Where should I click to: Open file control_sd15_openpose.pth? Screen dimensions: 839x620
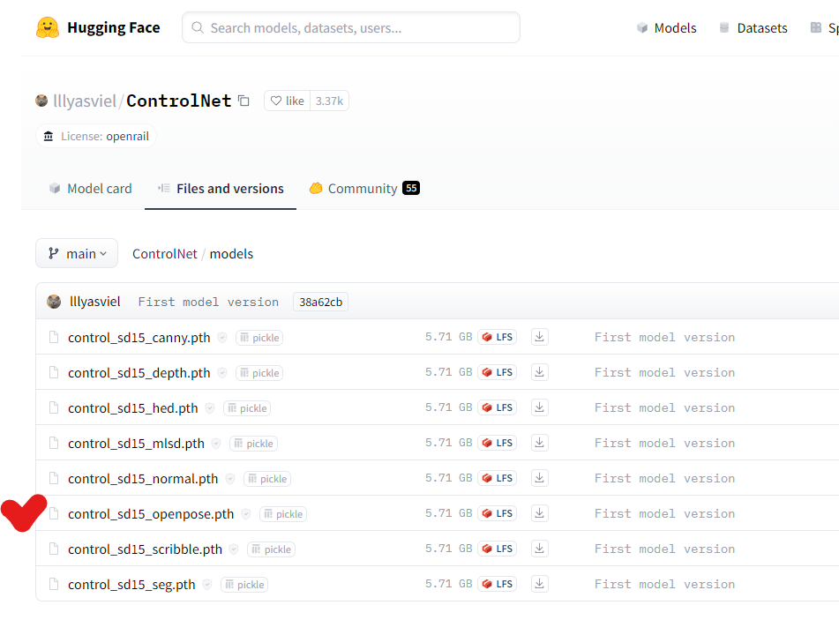tap(151, 515)
